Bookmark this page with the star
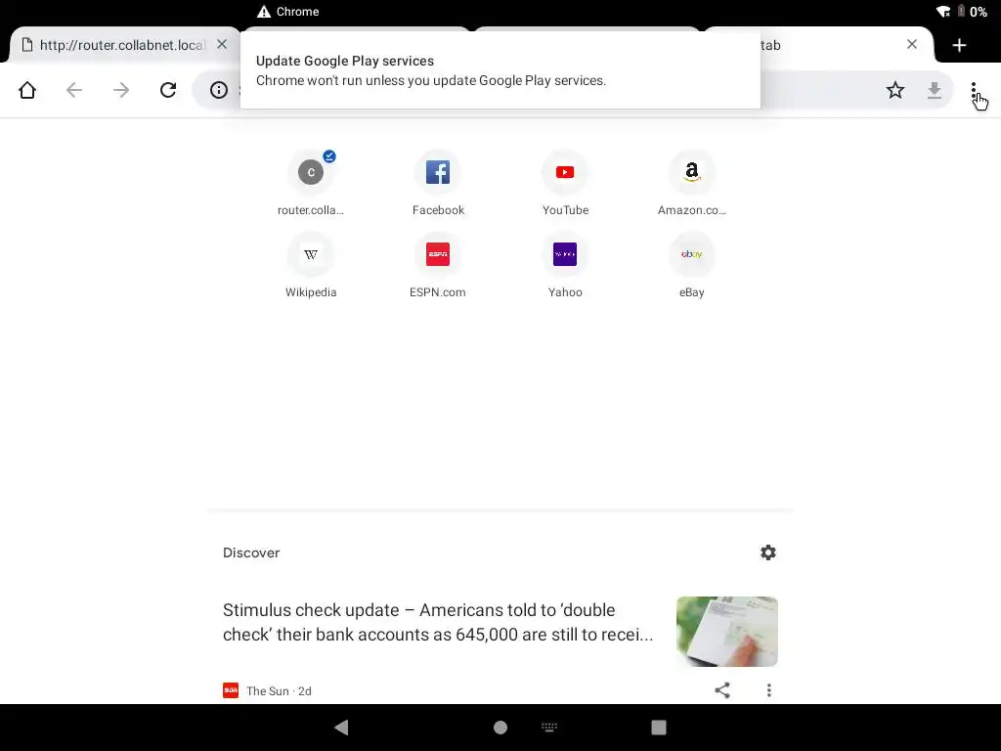Screen dimensions: 1001x751 click(x=895, y=90)
